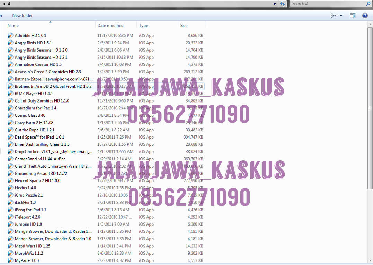This screenshot has height=265, width=373.
Task: Click the MorphWiz 1.1.2 file name
Action: tap(29, 253)
